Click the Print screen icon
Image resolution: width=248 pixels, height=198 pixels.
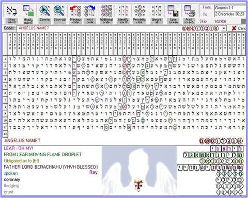pyautogui.click(x=190, y=11)
